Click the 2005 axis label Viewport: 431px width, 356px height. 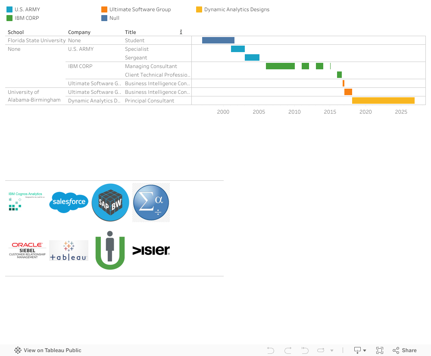(x=259, y=112)
